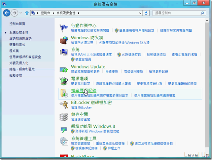Viewport: 212px width, 160px height.
Task: Open 行動作業中心 heading
Action: coord(84,25)
